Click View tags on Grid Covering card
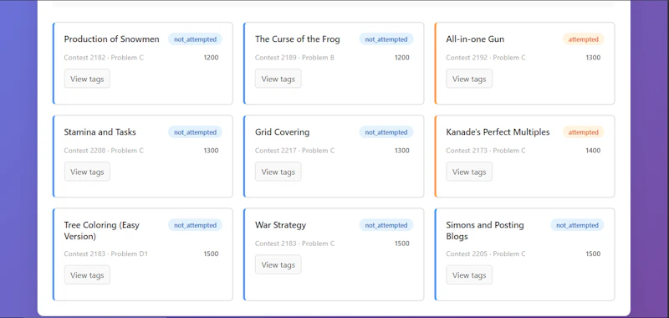The image size is (669, 318). [x=278, y=172]
